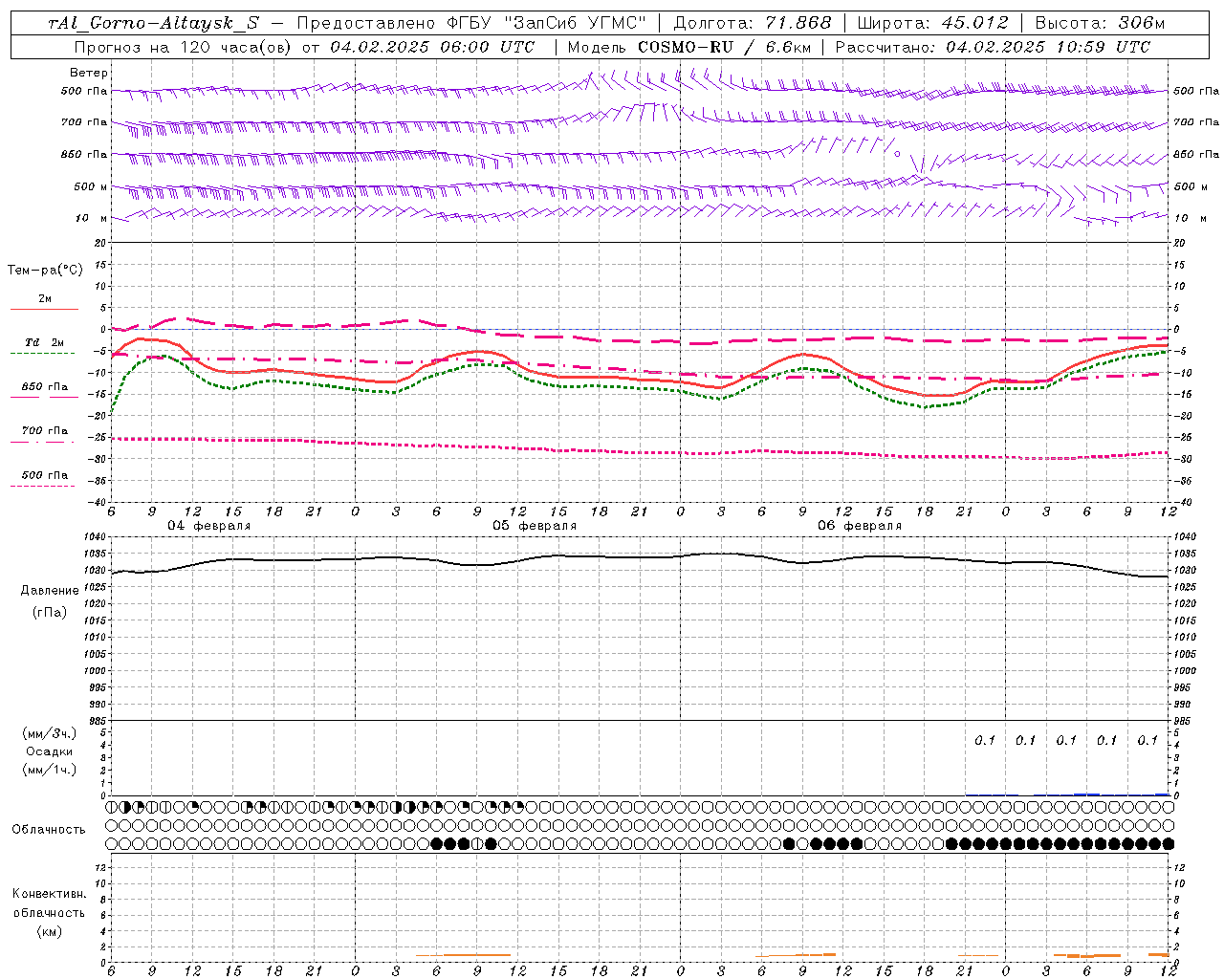Click the dotted line sample under legend '500 гПа'
The height and width of the screenshot is (979, 1224).
pos(43,486)
